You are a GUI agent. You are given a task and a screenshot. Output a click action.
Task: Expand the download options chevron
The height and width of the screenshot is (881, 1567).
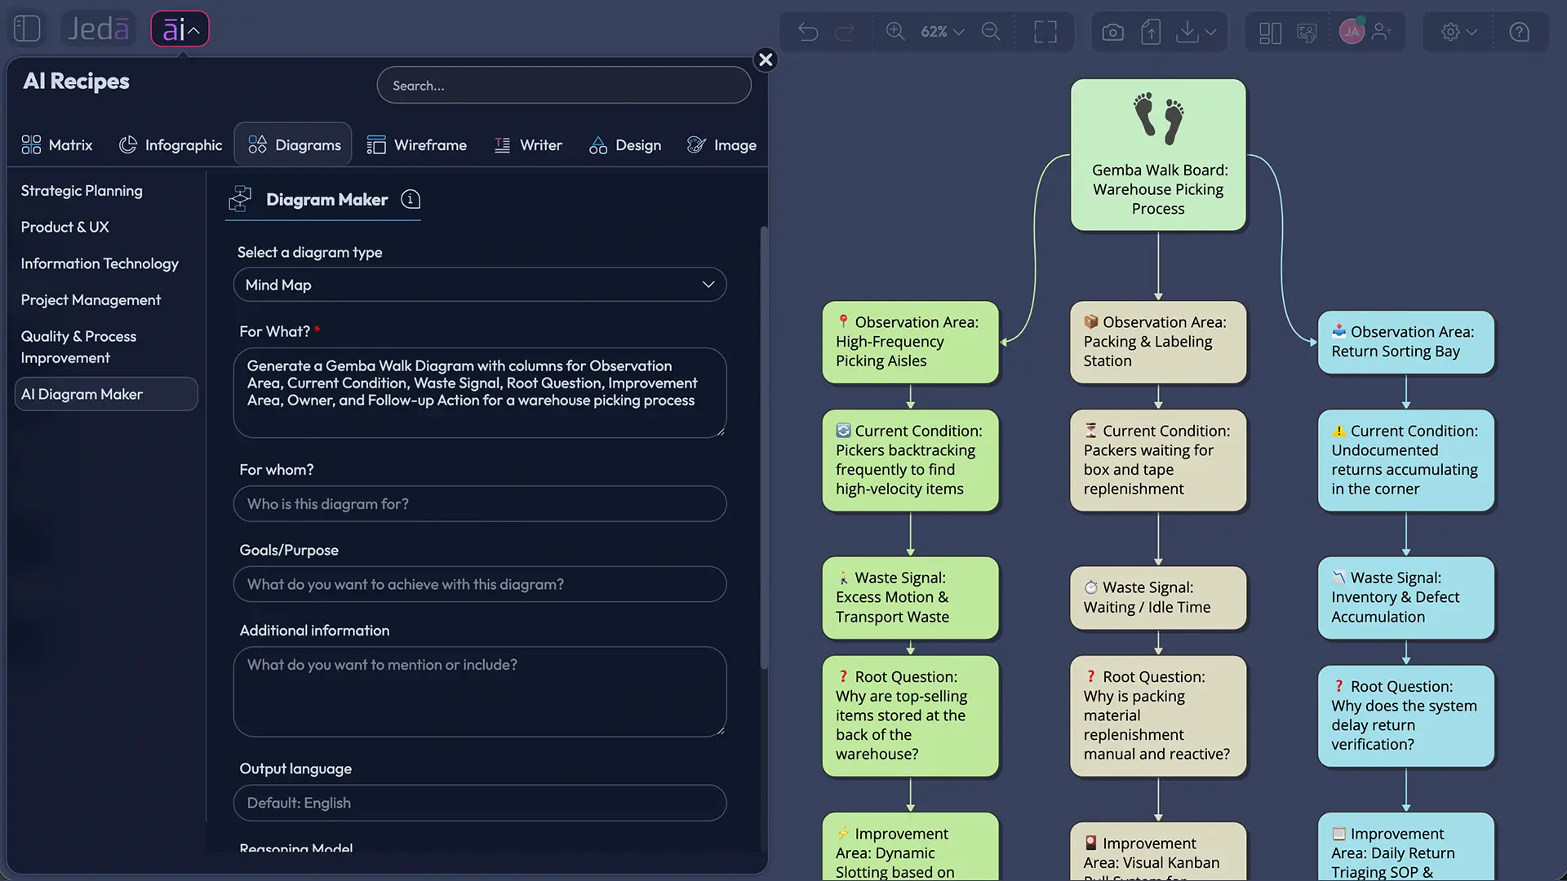tap(1211, 32)
